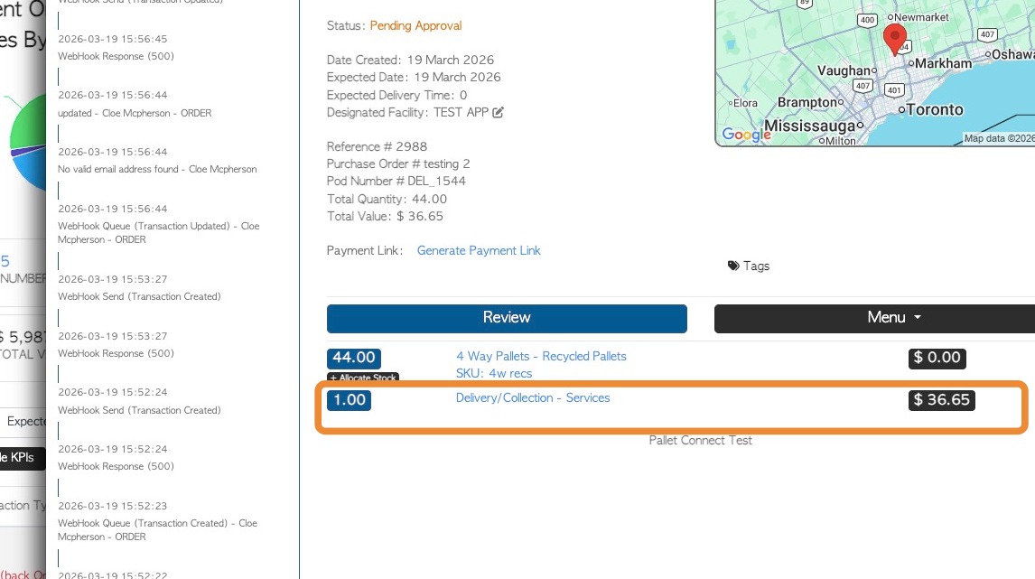This screenshot has height=579, width=1035.
Task: Click the Toronto label on the map
Action: tap(935, 109)
